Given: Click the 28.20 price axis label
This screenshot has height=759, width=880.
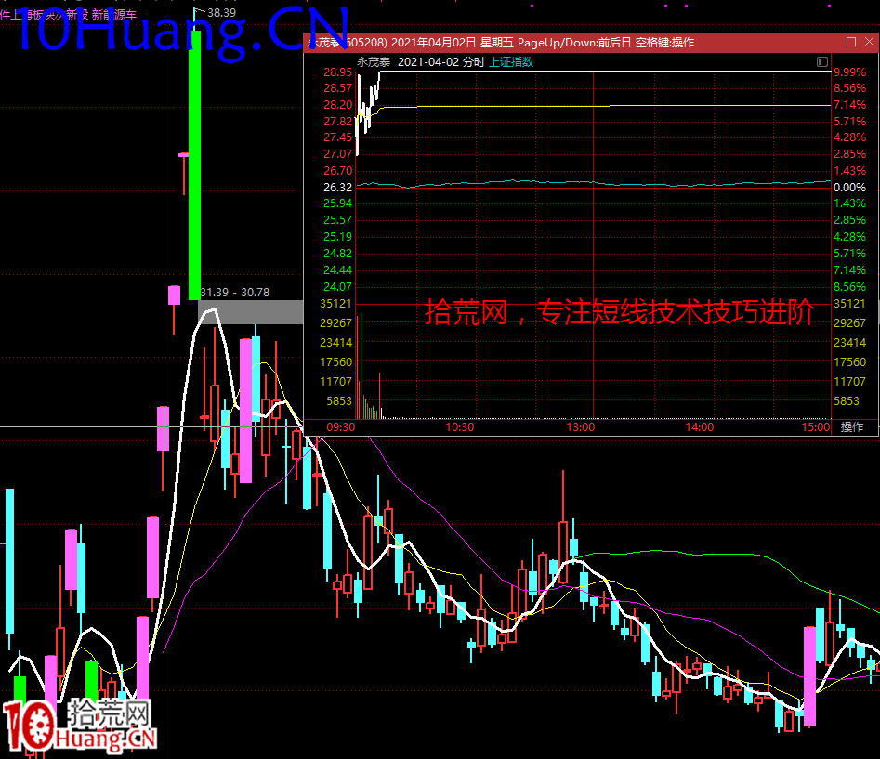Looking at the screenshot, I should (x=337, y=105).
